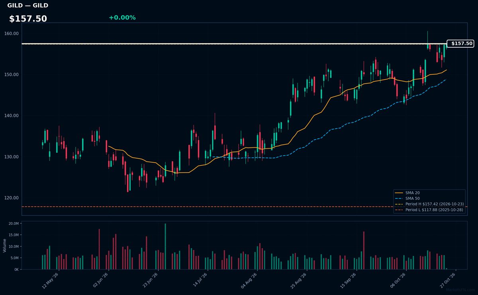Image resolution: width=478 pixels, height=295 pixels.
Task: Click the 06 Oct '26 date label
Action: [398, 280]
